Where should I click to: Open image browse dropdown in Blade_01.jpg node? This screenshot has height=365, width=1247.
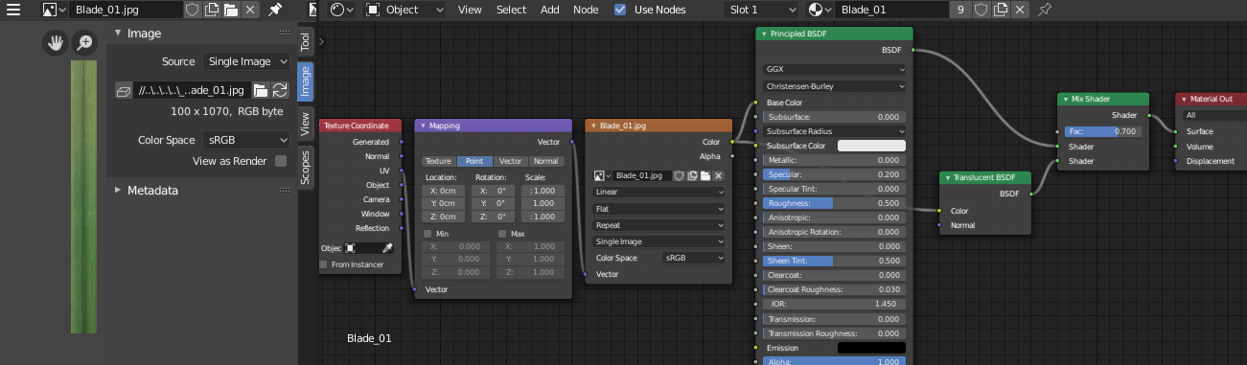(602, 176)
